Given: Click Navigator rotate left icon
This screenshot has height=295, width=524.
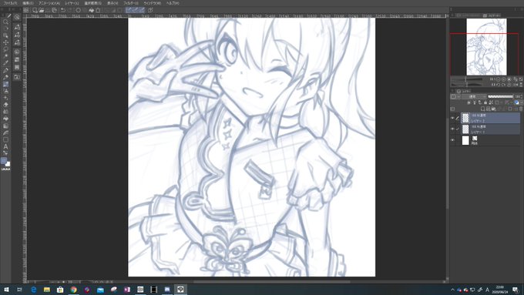Looking at the screenshot, I should point(498,85).
